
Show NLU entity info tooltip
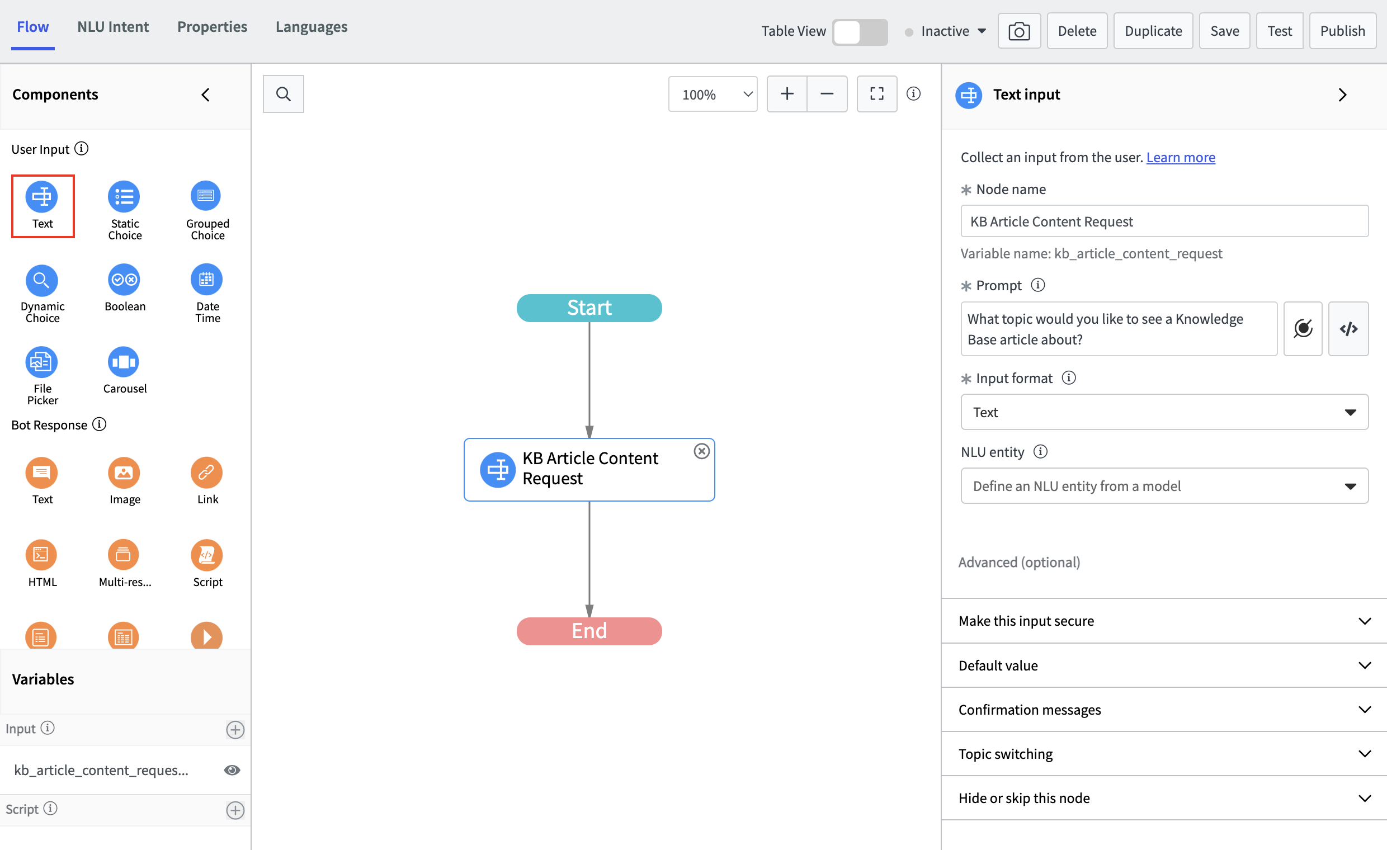1040,451
